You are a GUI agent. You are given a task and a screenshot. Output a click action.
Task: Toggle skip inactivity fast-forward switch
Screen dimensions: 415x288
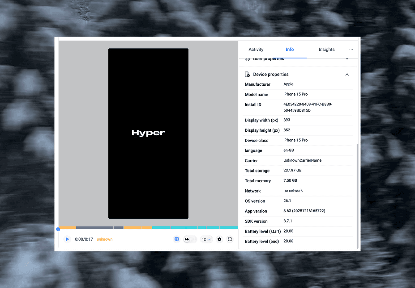pos(190,239)
